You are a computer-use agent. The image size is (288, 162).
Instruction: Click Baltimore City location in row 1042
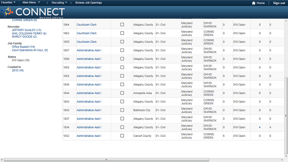tap(142, 110)
